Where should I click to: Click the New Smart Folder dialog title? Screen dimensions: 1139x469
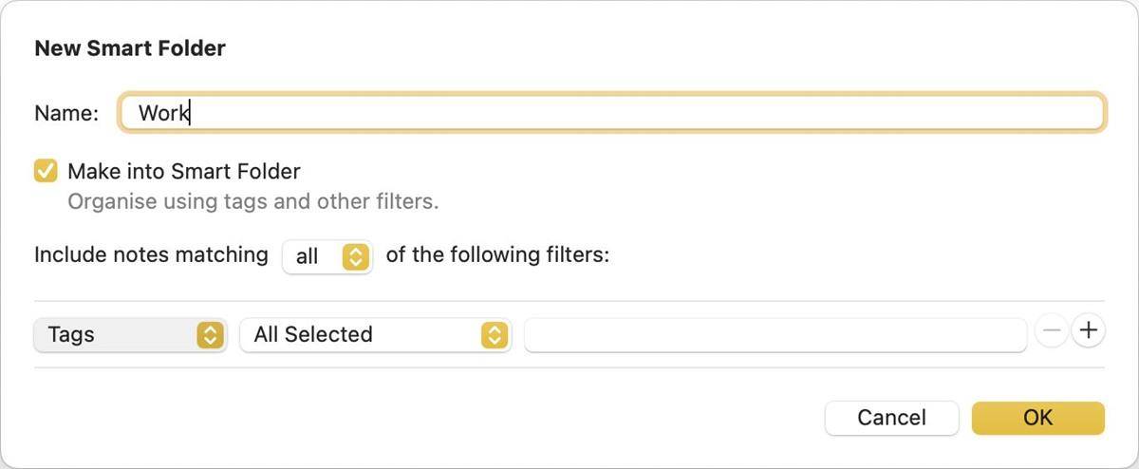click(130, 48)
